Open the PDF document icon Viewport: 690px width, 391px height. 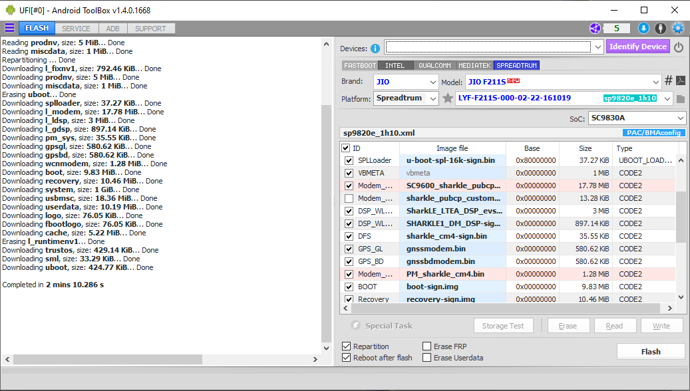click(680, 80)
